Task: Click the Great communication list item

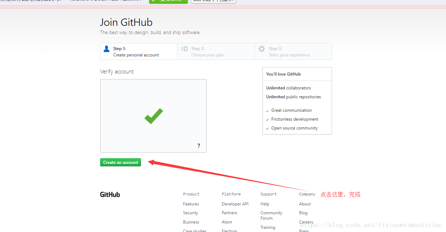Action: pyautogui.click(x=292, y=110)
